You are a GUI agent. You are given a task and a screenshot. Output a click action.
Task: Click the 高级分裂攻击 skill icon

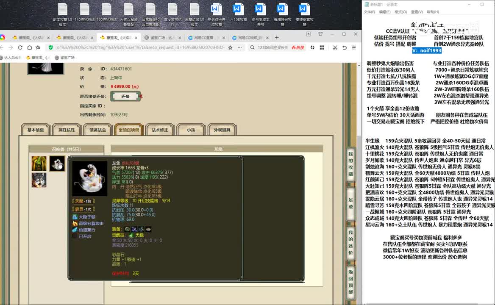[75, 223]
